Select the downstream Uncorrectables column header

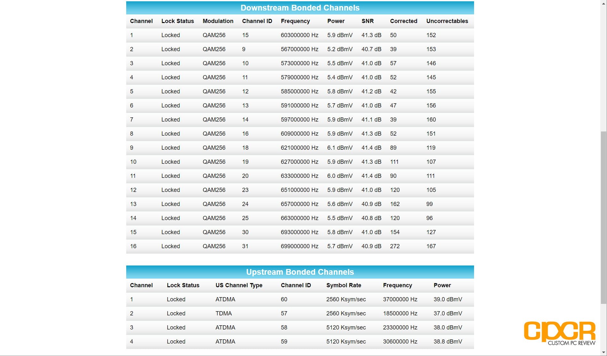click(447, 21)
